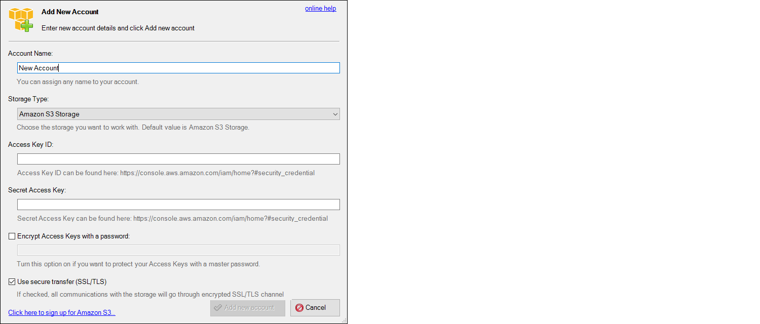Viewport: 760px width, 324px height.
Task: Click the 'If checked, all communications' SSL/TLS hint
Action: click(x=150, y=295)
